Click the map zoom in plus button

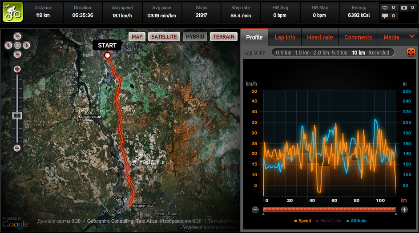17,69
